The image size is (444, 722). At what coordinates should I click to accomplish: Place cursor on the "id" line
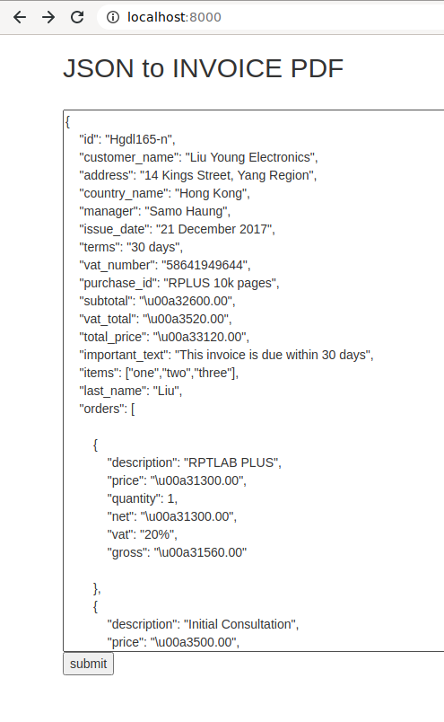tap(127, 139)
